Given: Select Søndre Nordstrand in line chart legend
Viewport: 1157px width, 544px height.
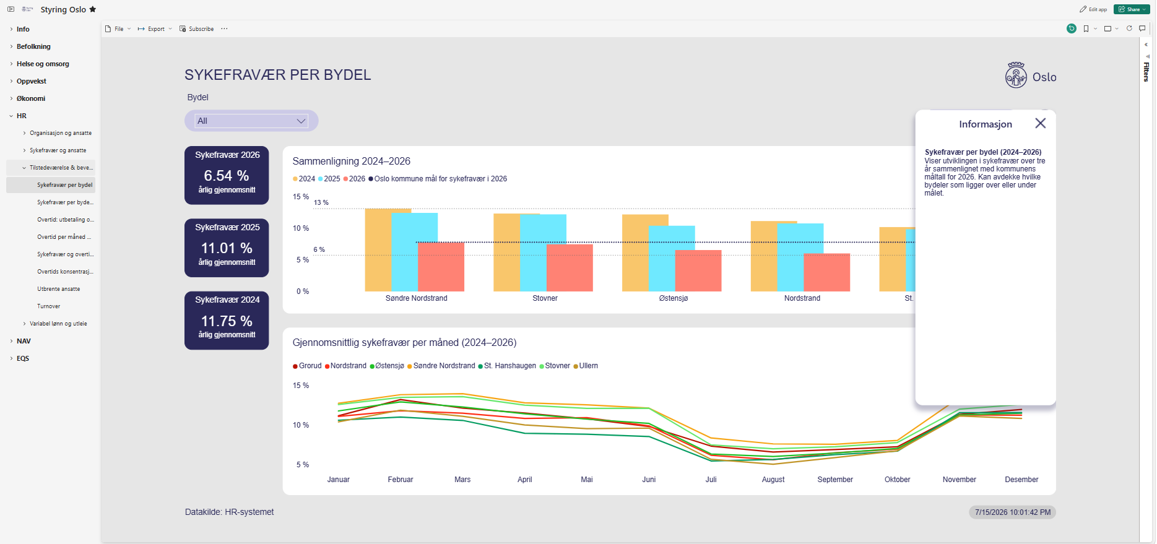Looking at the screenshot, I should (x=441, y=366).
